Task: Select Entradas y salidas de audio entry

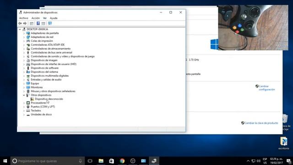Action: (46, 80)
